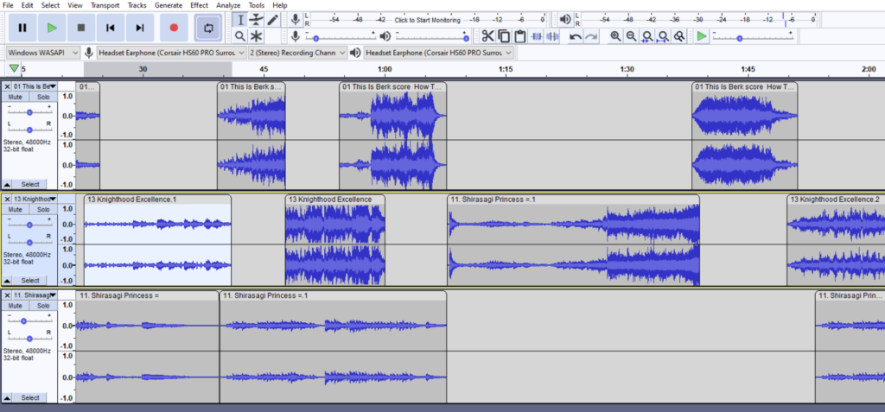885x412 pixels.
Task: Click Select button on 11. Shirasagi track
Action: pyautogui.click(x=30, y=397)
